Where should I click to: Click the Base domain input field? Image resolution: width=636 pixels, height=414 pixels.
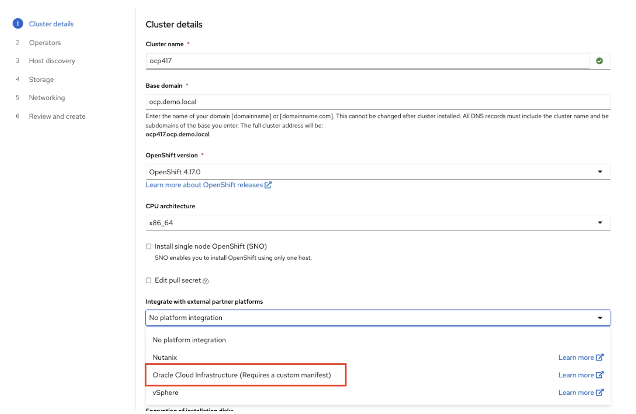(378, 102)
